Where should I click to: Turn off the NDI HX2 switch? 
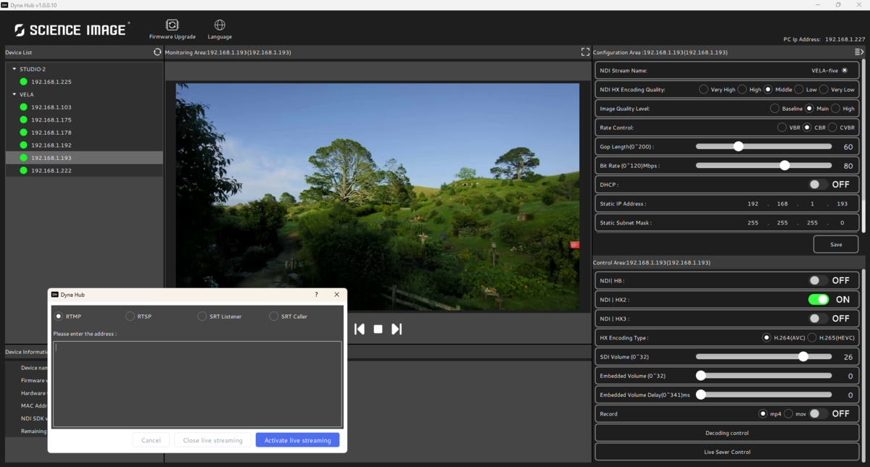tap(819, 299)
